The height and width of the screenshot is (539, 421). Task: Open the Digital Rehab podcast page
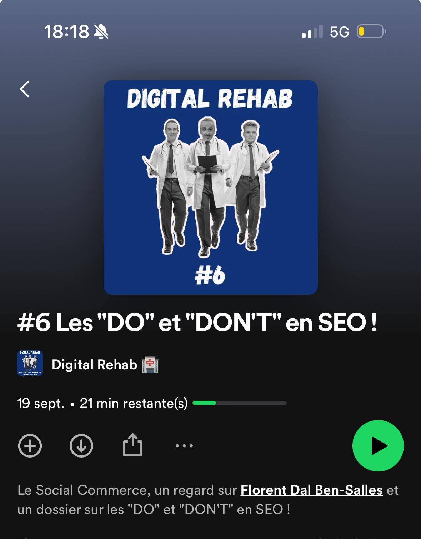(x=94, y=365)
